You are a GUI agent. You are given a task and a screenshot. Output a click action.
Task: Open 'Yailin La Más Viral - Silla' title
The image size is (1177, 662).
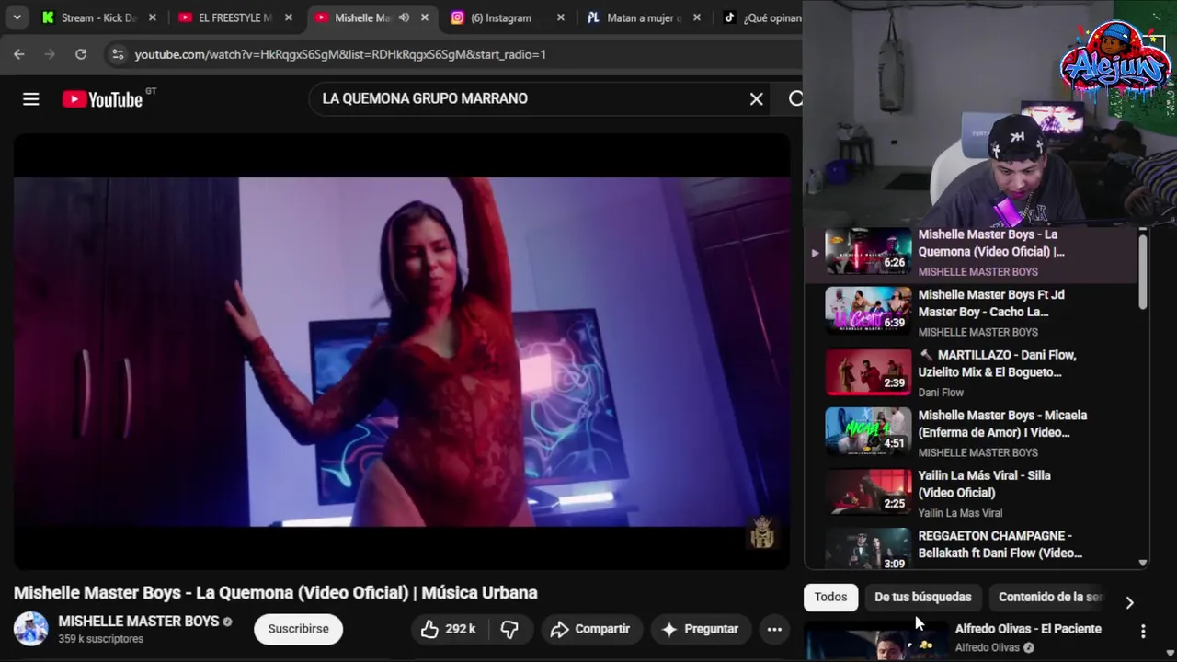click(x=984, y=484)
